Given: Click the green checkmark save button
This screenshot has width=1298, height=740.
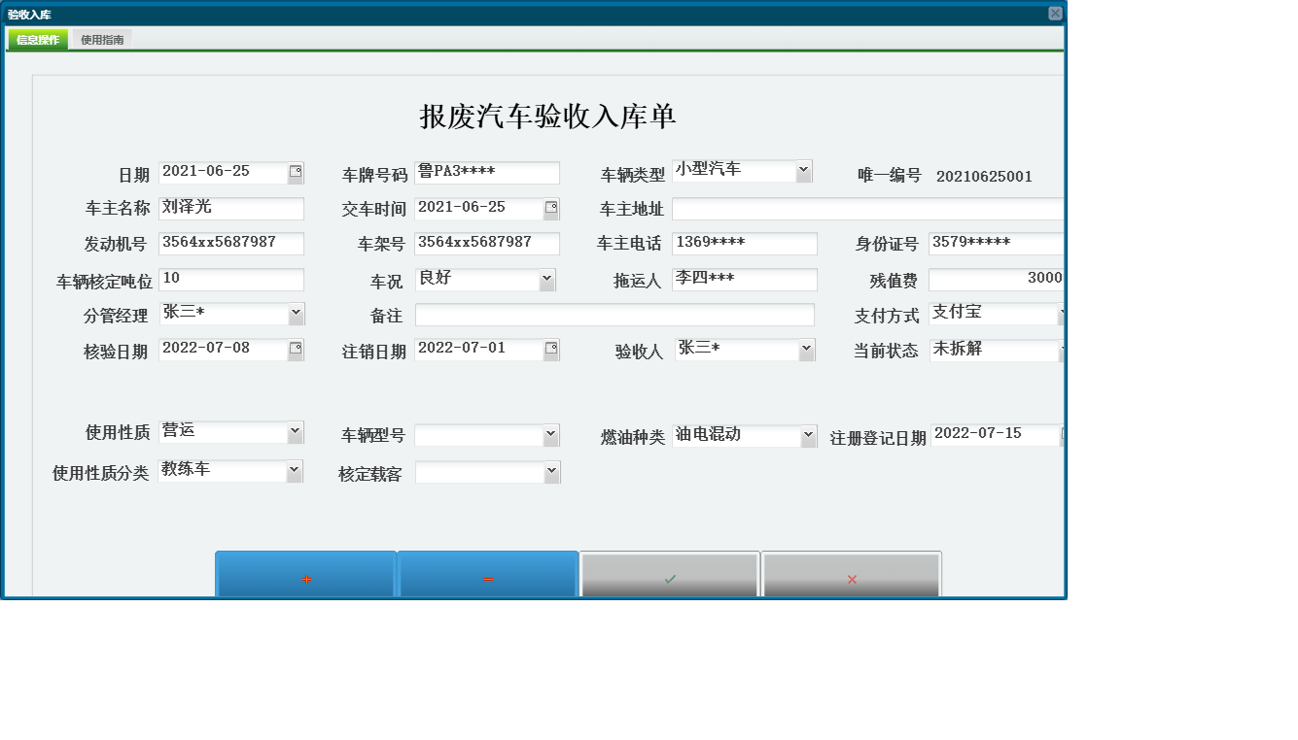Looking at the screenshot, I should (669, 577).
